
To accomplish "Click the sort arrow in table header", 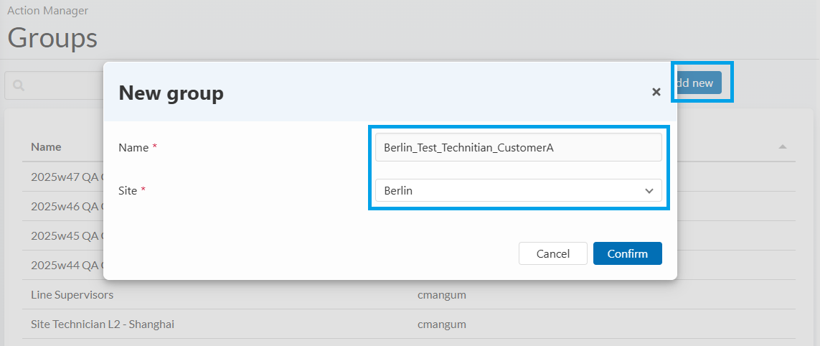I will coord(782,147).
